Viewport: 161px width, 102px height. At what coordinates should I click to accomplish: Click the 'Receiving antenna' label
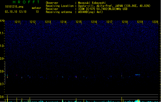[59, 12]
